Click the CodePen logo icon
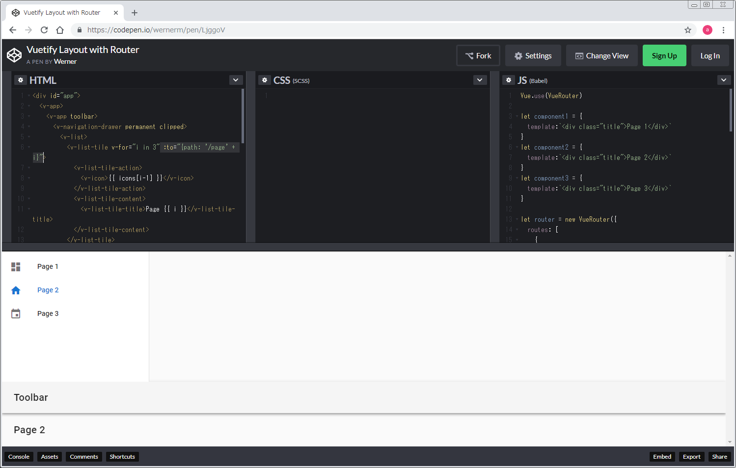Image resolution: width=736 pixels, height=468 pixels. point(14,55)
